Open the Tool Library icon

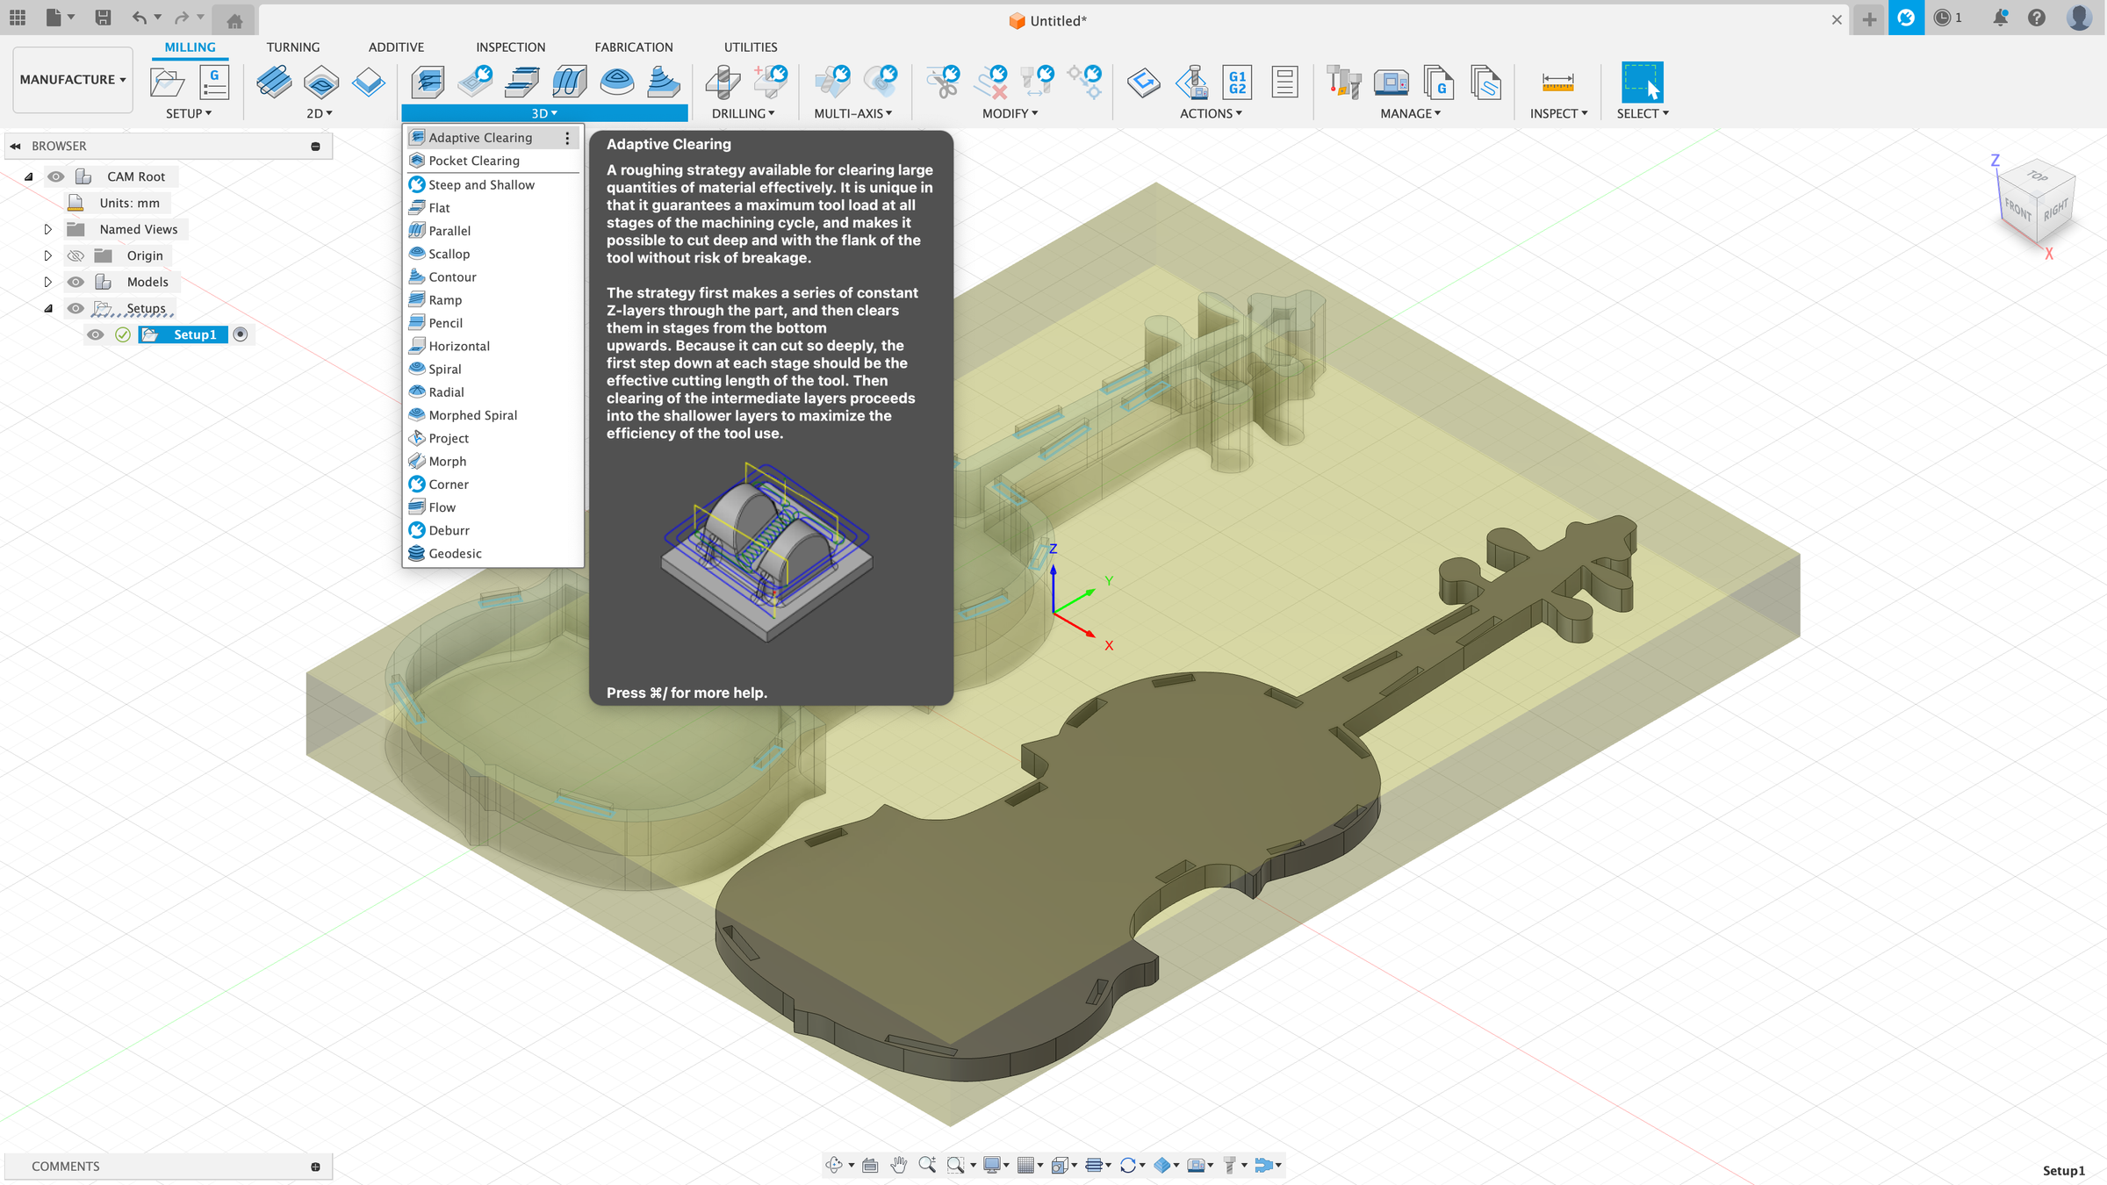[1343, 83]
